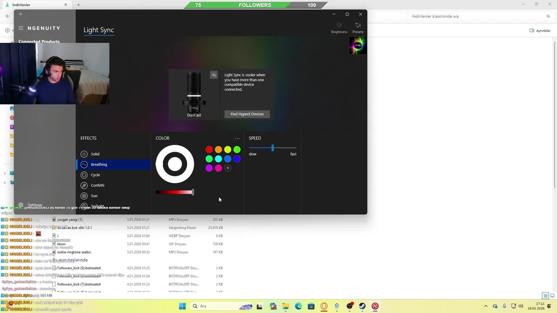Open the clock showing 17:11
The image size is (557, 313).
[536, 306]
